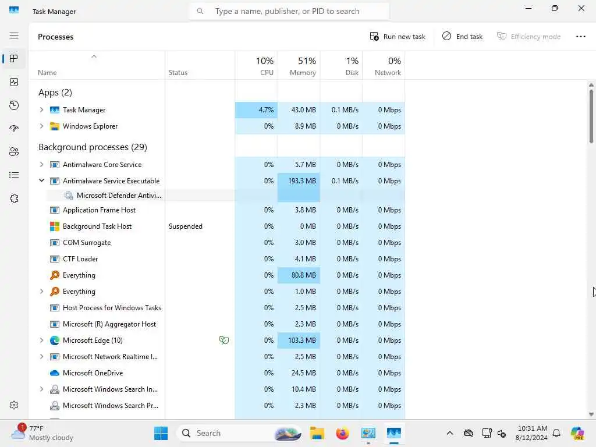Expand the Task Manager process group

click(x=41, y=110)
